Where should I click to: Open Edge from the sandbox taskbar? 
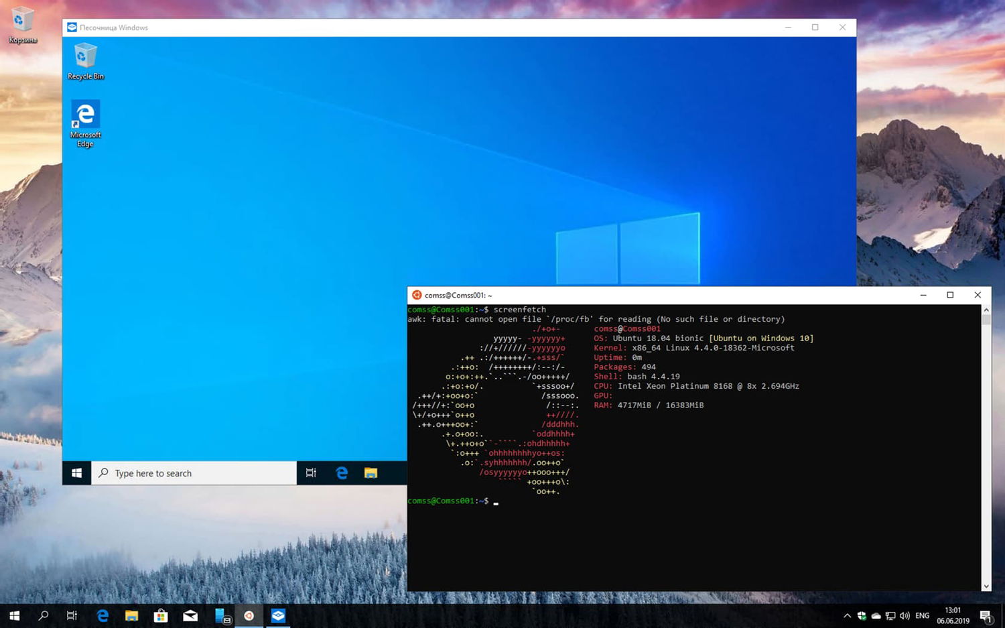point(342,473)
